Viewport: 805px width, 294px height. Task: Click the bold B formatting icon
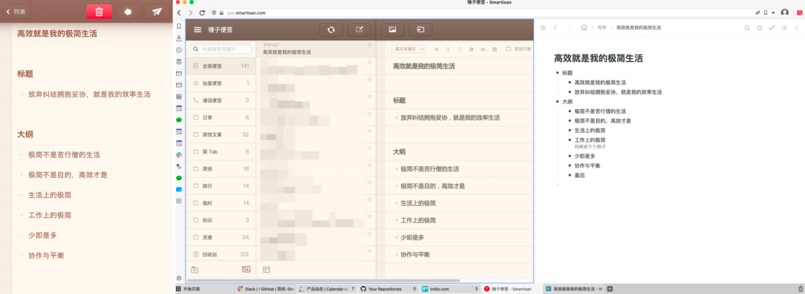click(x=471, y=49)
